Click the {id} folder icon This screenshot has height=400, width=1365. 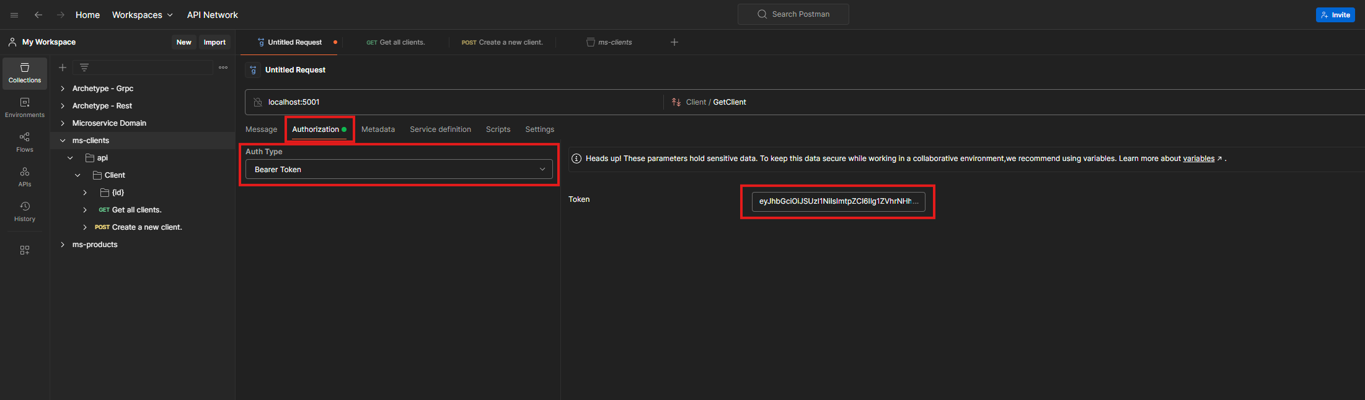pyautogui.click(x=104, y=193)
